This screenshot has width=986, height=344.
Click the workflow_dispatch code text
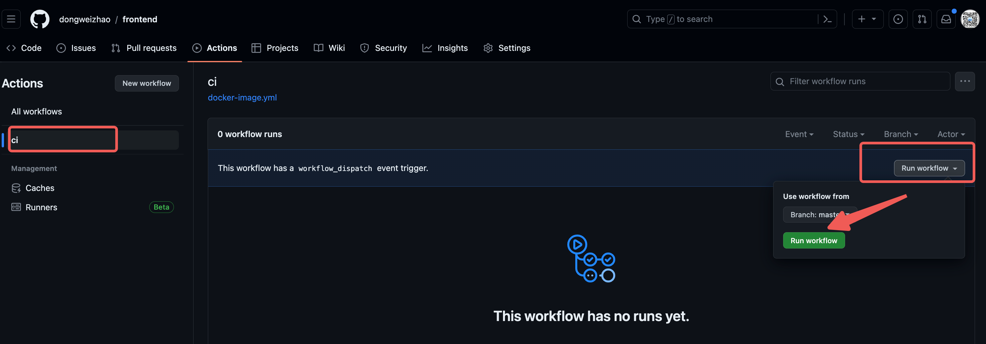[335, 169]
